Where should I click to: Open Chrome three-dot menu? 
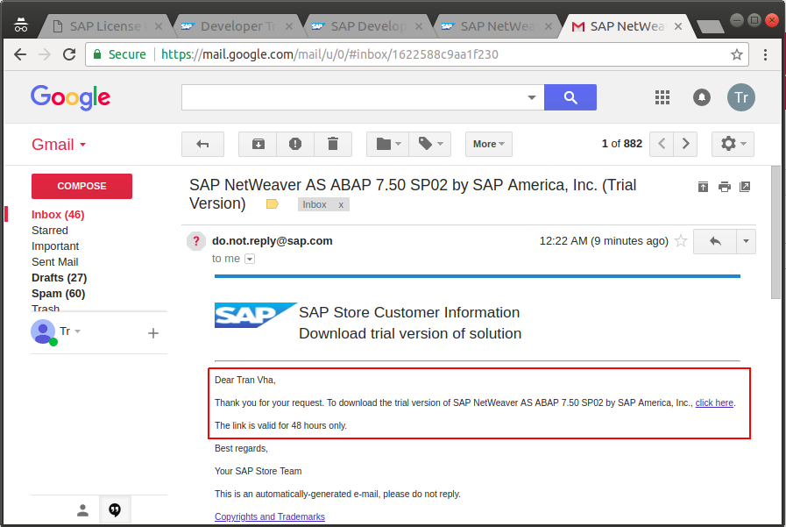[x=765, y=54]
